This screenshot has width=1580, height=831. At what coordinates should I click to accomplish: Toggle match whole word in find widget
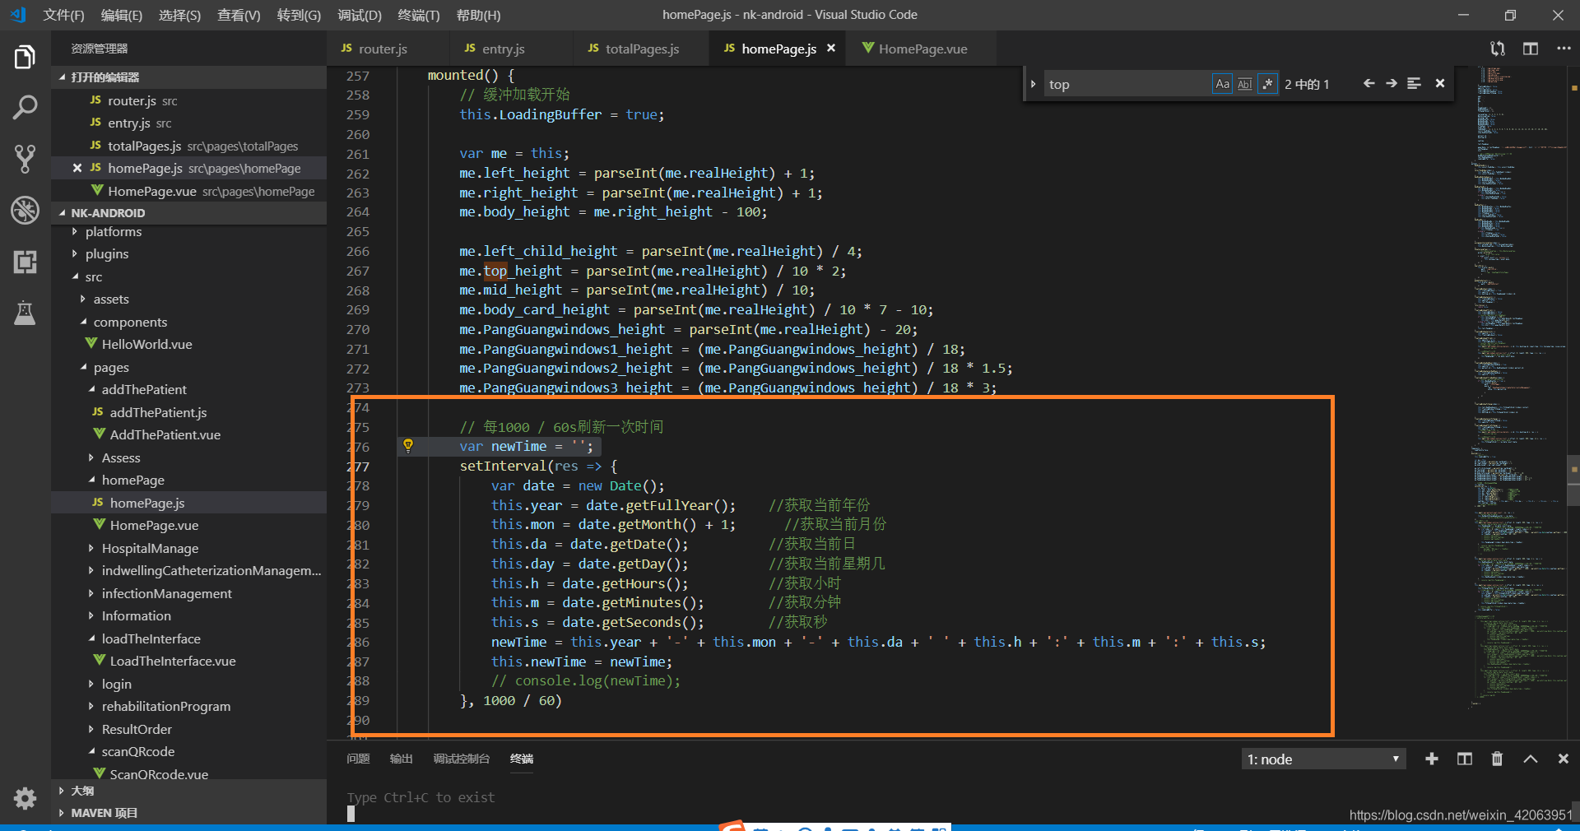[x=1244, y=84]
